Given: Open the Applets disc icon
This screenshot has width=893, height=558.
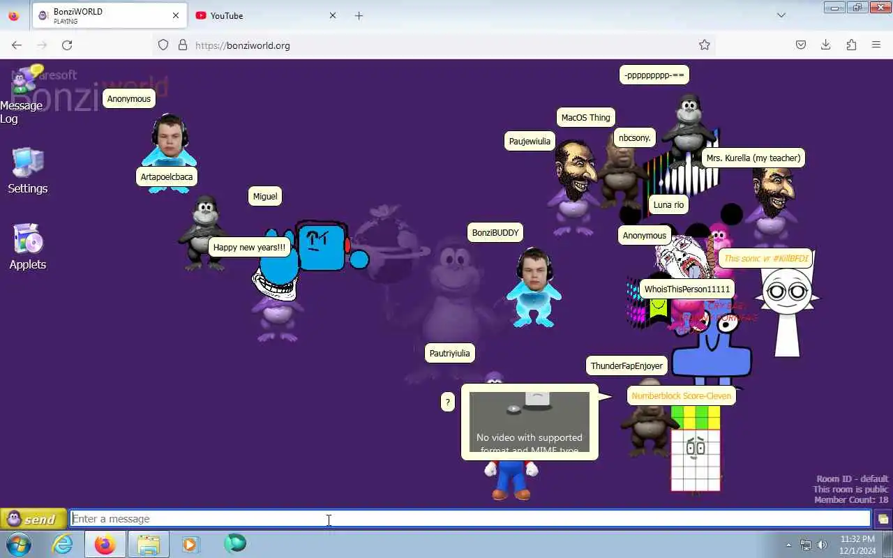Looking at the screenshot, I should pyautogui.click(x=28, y=246).
